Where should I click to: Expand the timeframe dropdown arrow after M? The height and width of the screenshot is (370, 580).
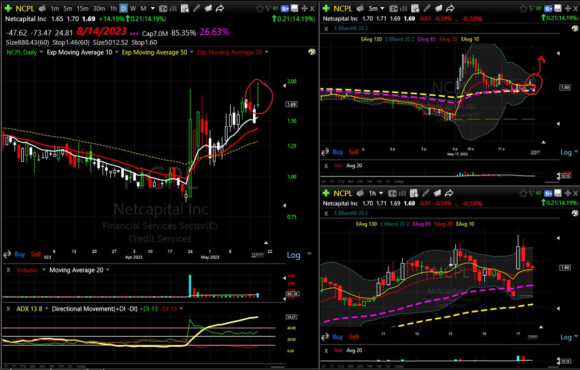coord(152,9)
